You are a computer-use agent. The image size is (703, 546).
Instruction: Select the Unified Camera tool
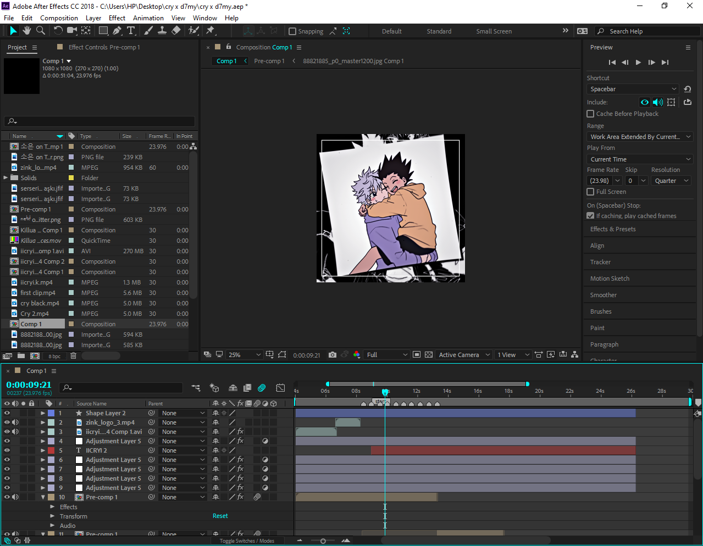[71, 31]
